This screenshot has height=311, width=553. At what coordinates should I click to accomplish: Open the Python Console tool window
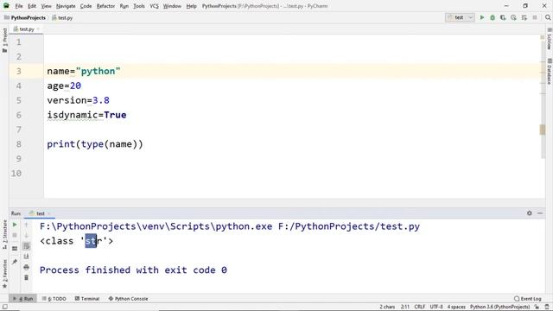128,299
